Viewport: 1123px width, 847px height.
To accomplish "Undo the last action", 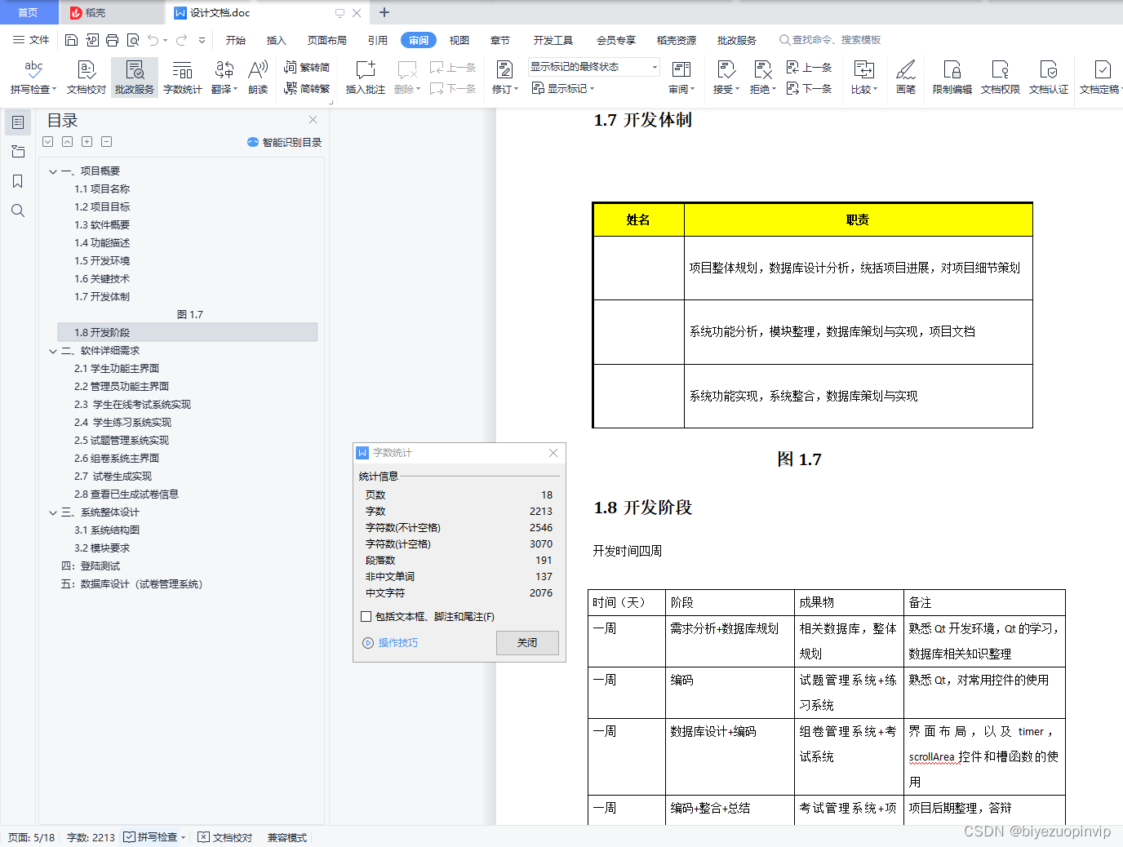I will 153,40.
